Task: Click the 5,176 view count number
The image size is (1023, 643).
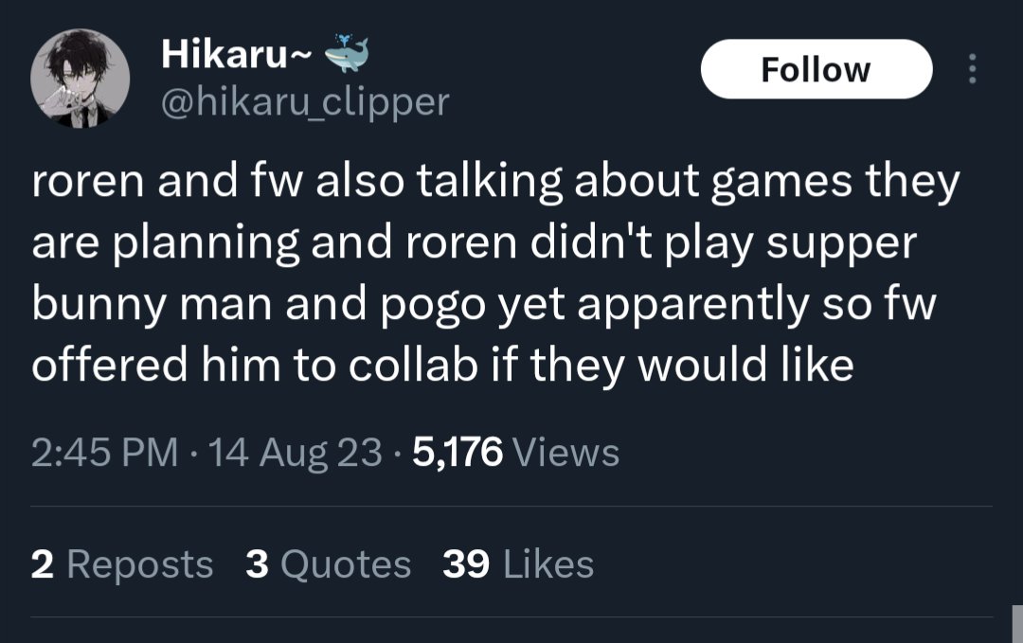Action: tap(458, 453)
